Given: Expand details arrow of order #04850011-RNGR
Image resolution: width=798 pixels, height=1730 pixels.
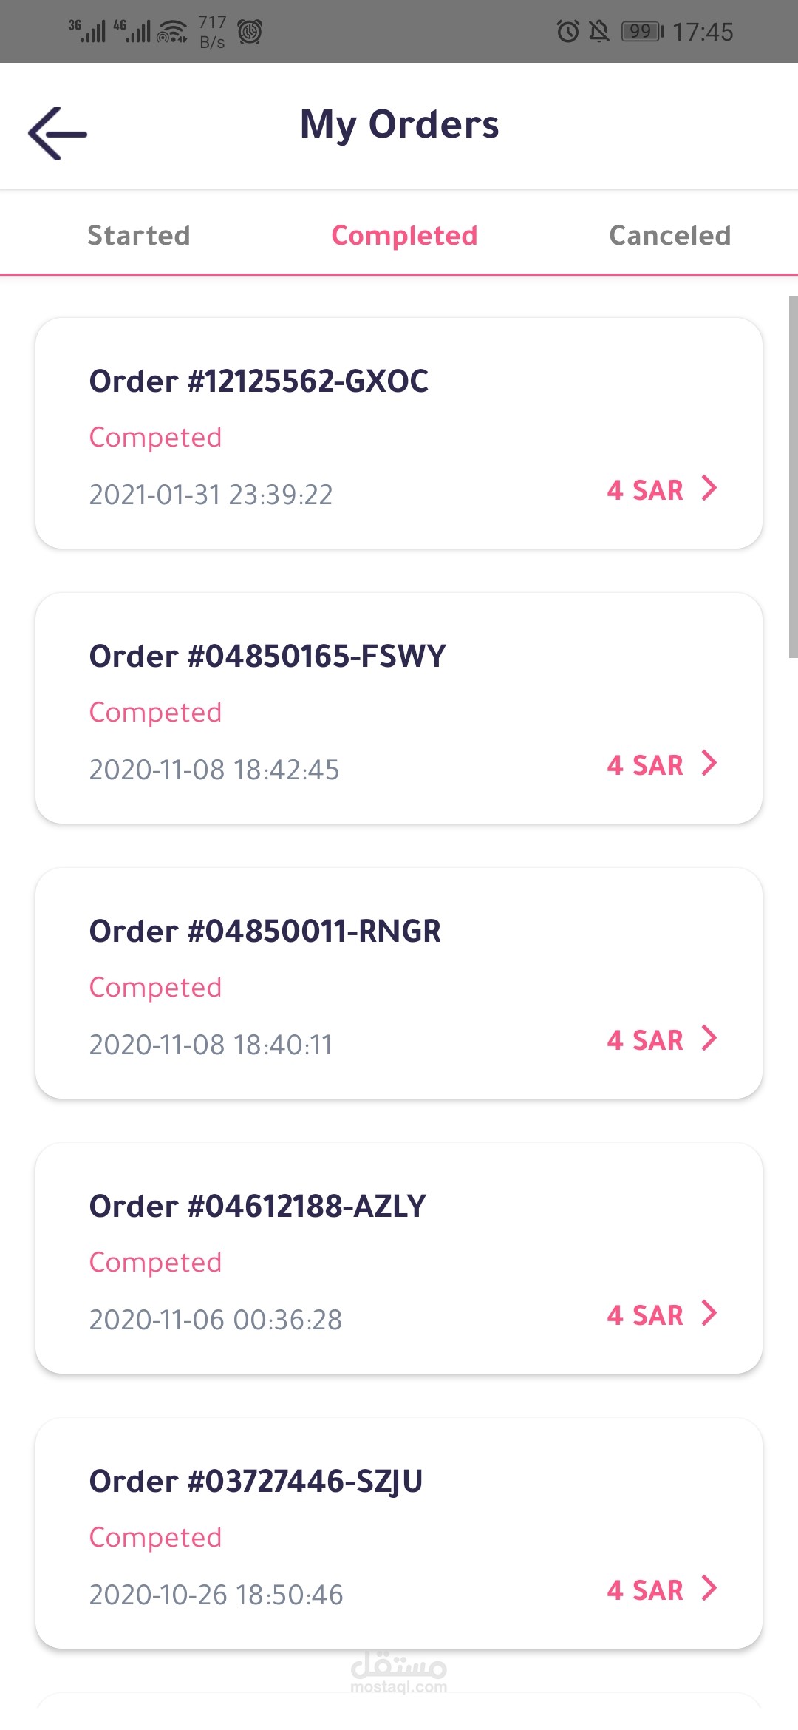Looking at the screenshot, I should point(709,1038).
